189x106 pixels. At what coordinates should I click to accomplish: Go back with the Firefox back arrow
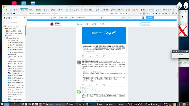pos(4,14)
